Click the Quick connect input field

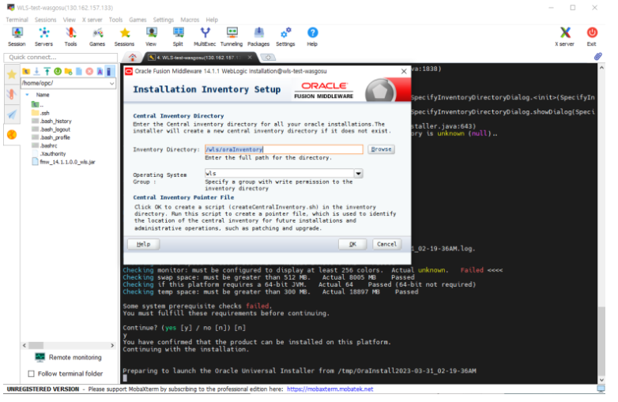(x=61, y=58)
